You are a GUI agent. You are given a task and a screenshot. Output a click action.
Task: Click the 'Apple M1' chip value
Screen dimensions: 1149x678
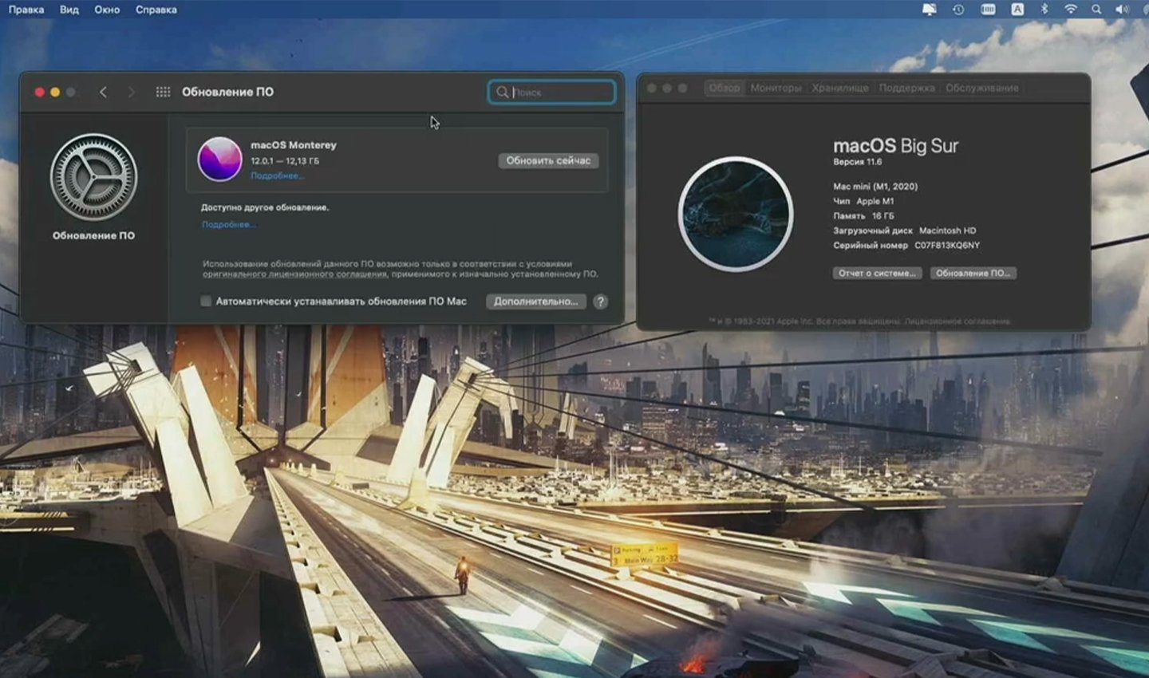click(x=875, y=202)
